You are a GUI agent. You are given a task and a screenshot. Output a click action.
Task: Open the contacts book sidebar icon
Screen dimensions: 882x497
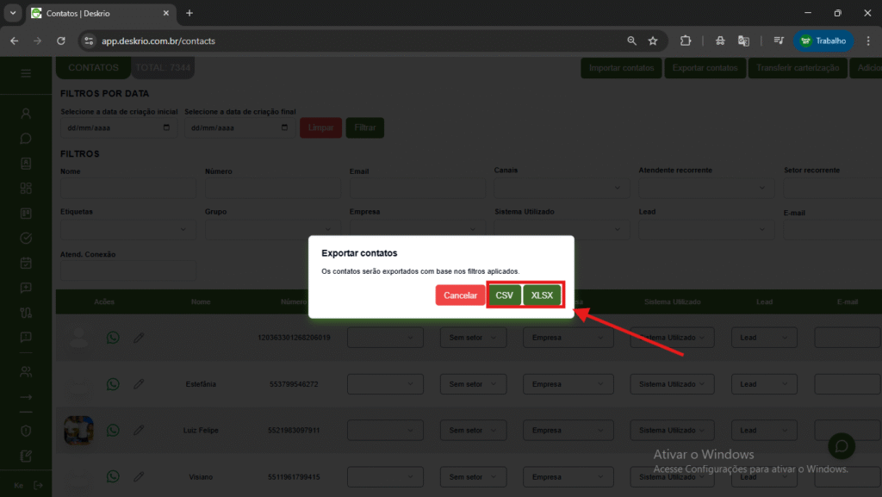coord(26,164)
